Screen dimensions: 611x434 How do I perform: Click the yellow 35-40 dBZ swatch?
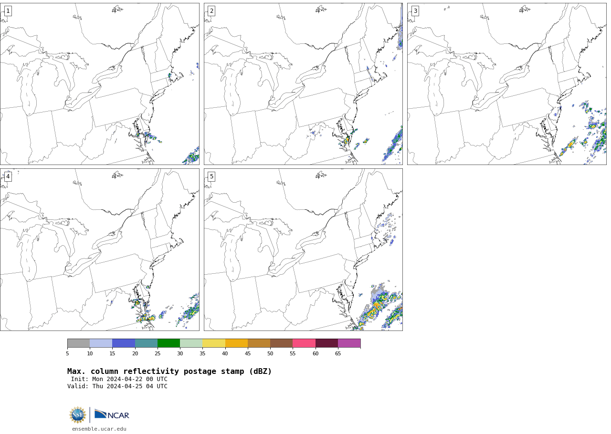coord(214,343)
